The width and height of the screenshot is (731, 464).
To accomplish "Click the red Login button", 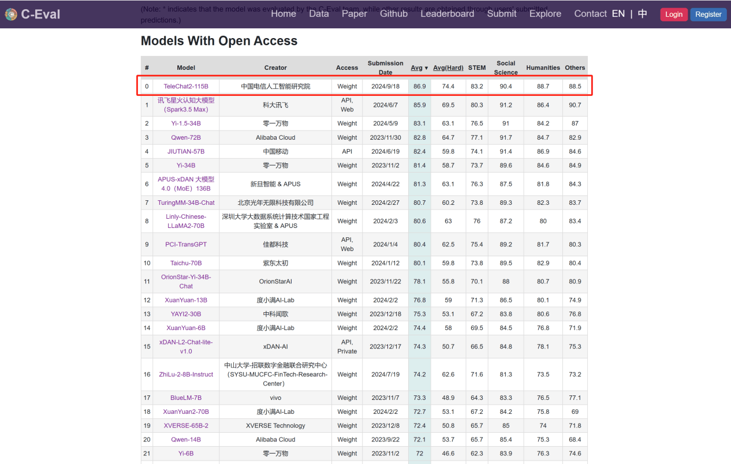I will click(x=674, y=14).
